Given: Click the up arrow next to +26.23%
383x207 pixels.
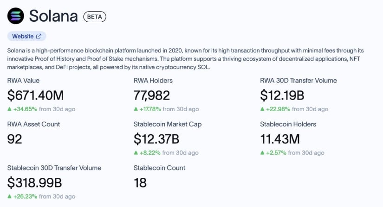Looking at the screenshot, I should click(x=10, y=196).
